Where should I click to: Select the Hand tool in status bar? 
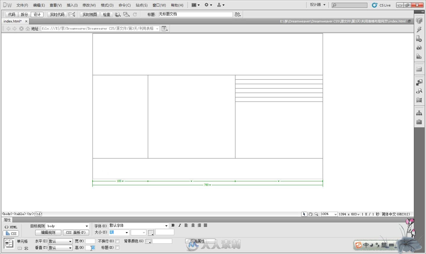click(310, 214)
